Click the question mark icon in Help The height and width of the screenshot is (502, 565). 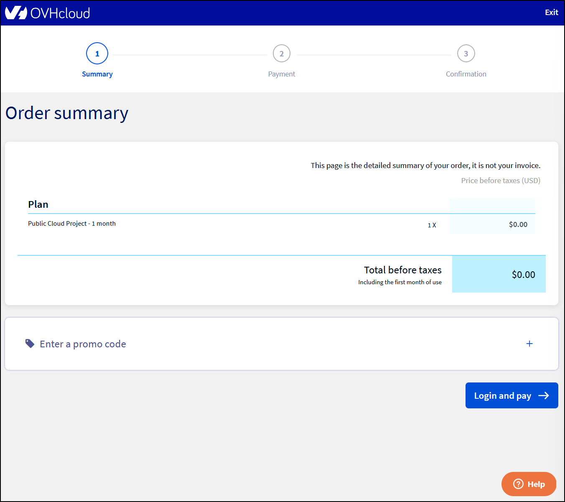tap(518, 484)
